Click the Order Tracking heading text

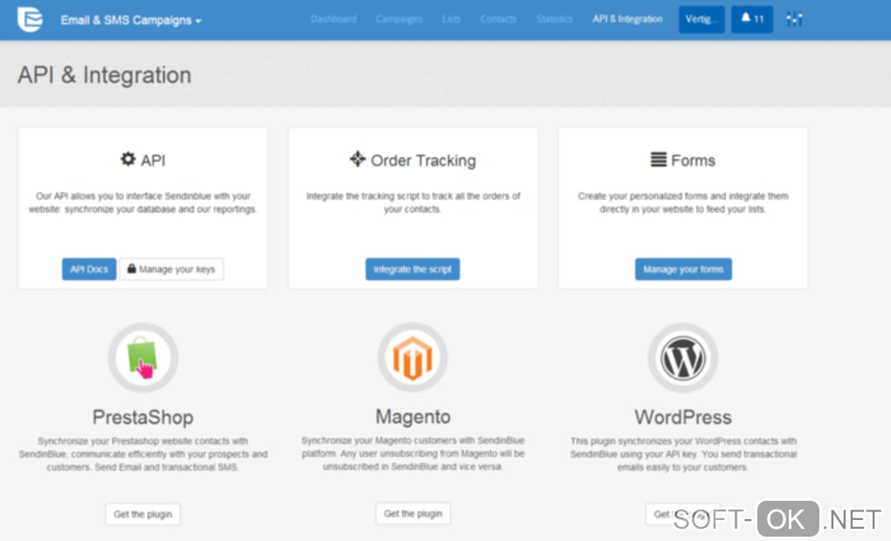click(424, 161)
